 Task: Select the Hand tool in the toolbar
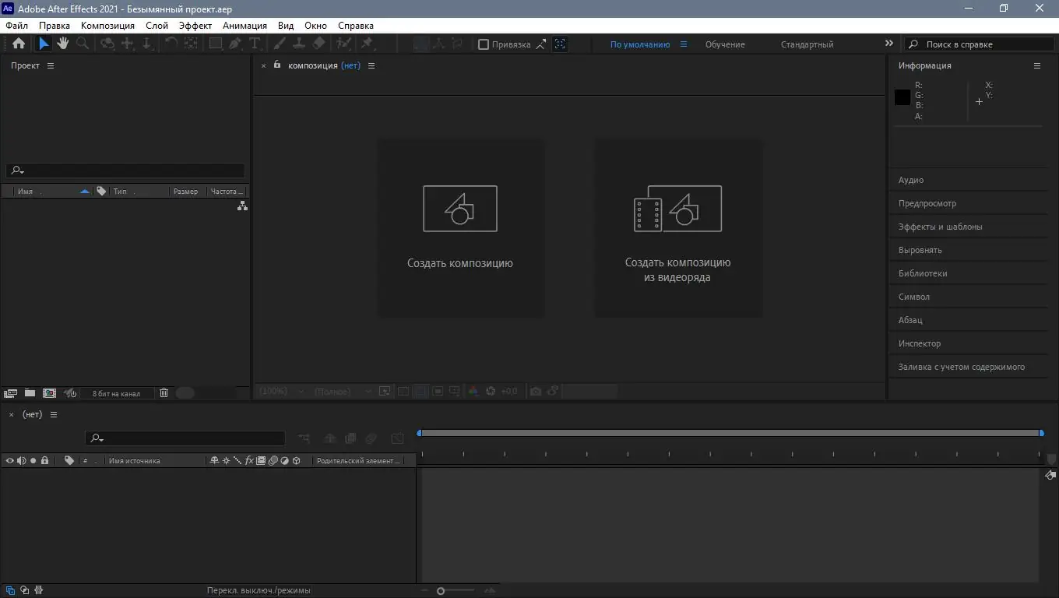62,44
